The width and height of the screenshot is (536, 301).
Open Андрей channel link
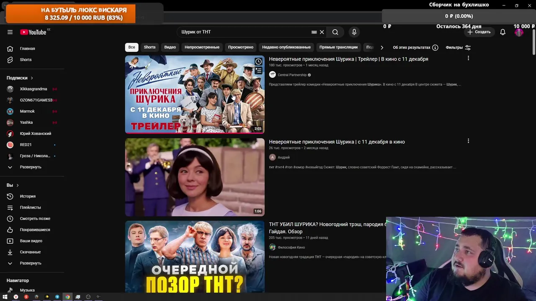[x=283, y=158]
